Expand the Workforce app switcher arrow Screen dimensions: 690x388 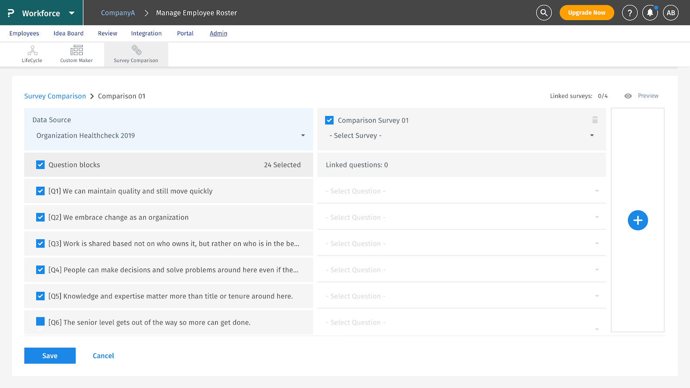pyautogui.click(x=72, y=13)
